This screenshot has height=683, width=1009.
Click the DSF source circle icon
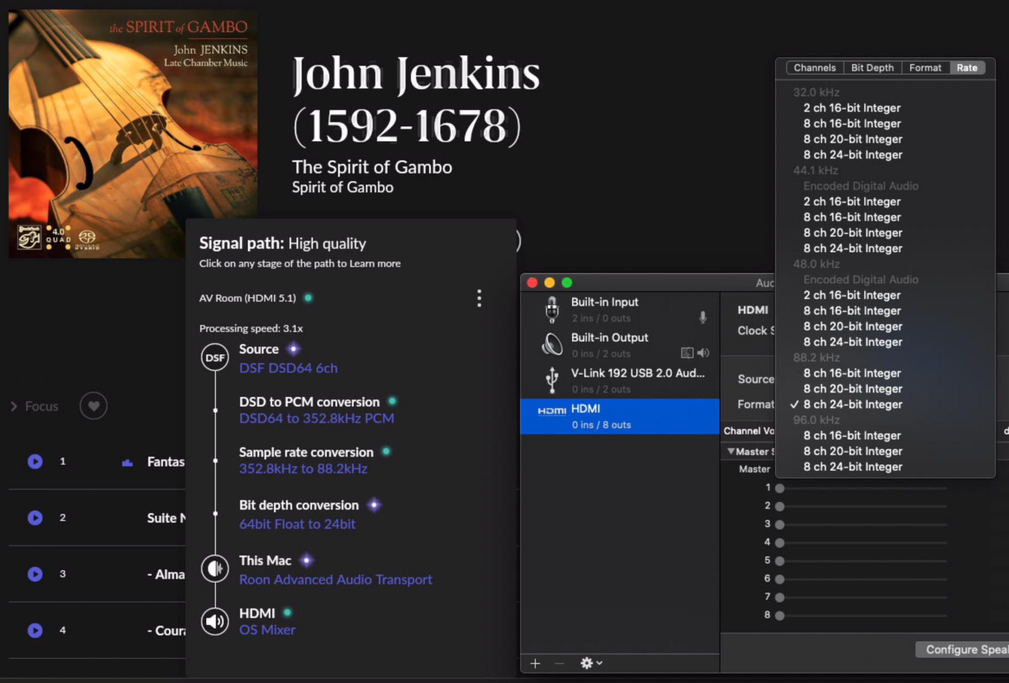[215, 358]
